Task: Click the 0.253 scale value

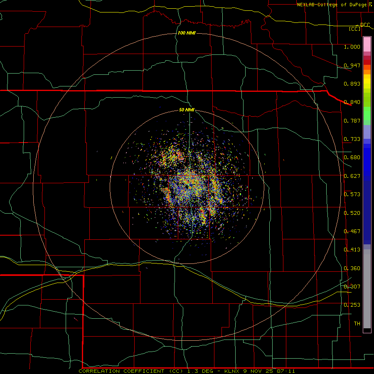Action: coord(352,305)
